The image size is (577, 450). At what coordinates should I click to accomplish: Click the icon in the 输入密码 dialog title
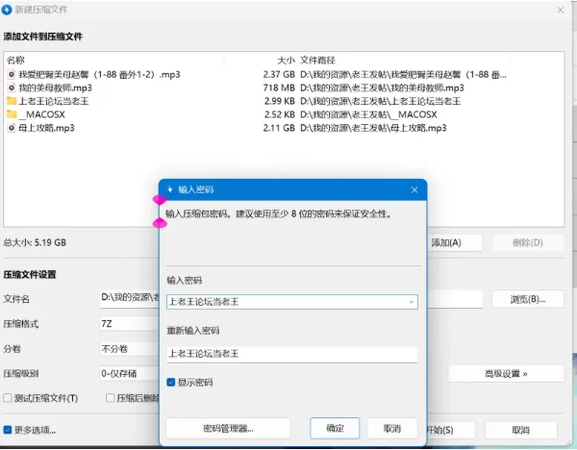click(170, 189)
